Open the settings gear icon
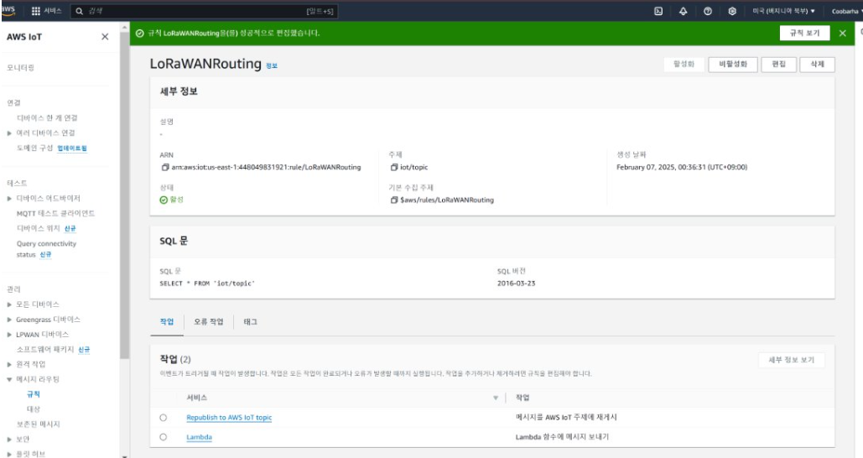The width and height of the screenshot is (863, 458). pyautogui.click(x=732, y=11)
